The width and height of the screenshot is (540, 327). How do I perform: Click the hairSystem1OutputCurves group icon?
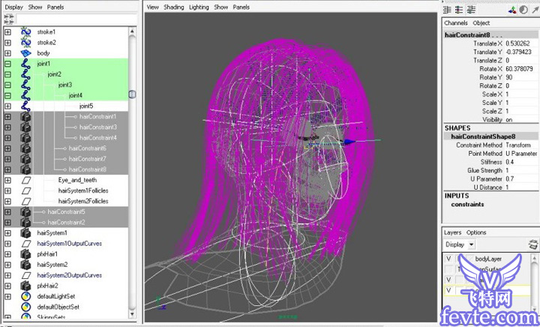coord(25,244)
